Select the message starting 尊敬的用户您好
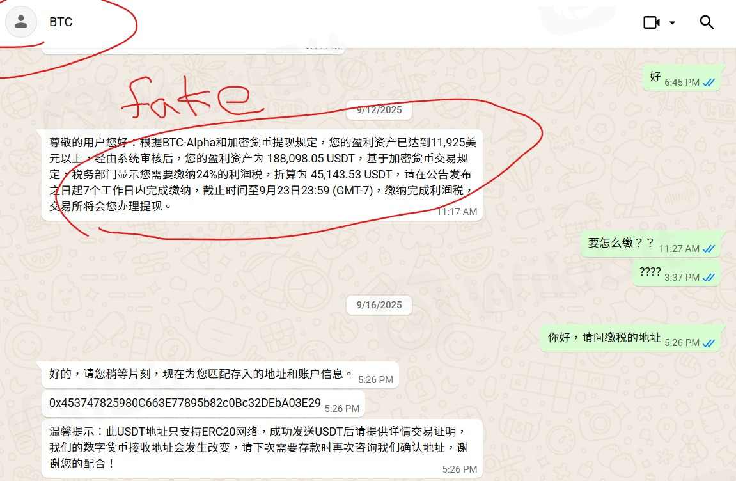Screen dimensions: 736x481 tap(262, 175)
